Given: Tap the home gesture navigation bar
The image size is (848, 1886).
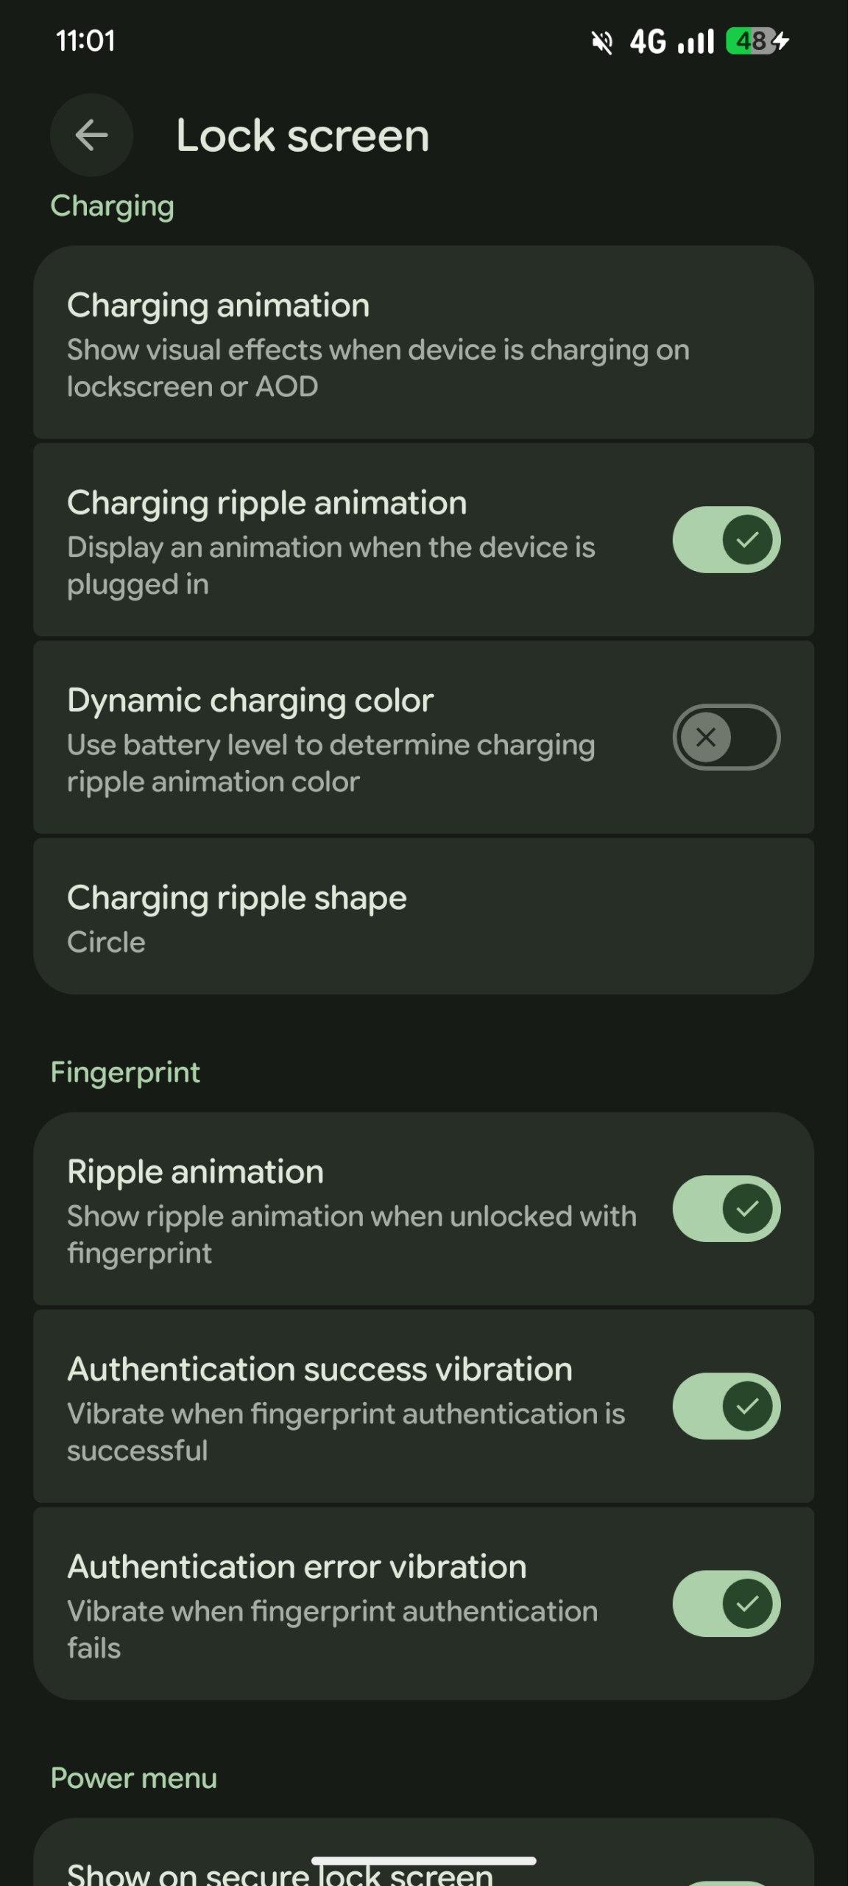Looking at the screenshot, I should click(423, 1861).
